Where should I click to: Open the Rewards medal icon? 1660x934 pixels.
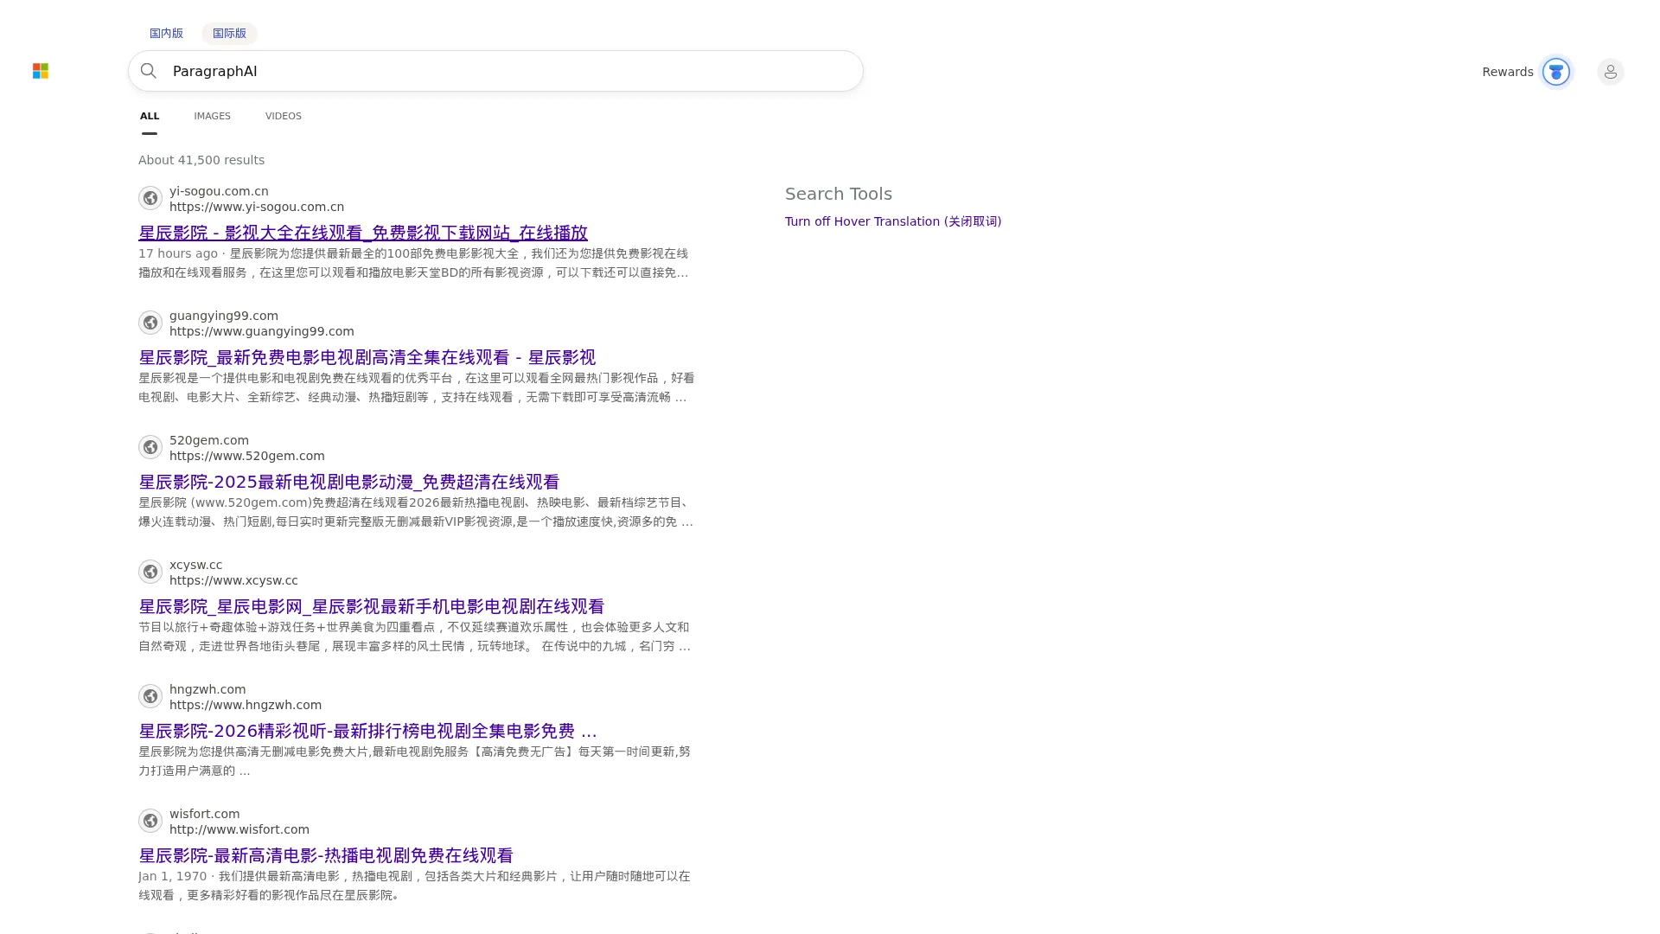point(1555,72)
